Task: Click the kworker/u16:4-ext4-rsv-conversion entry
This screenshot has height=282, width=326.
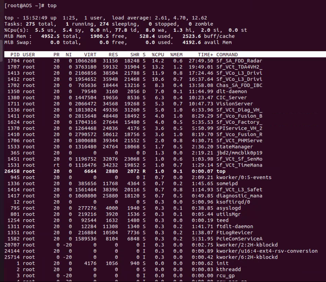Action: [267, 251]
